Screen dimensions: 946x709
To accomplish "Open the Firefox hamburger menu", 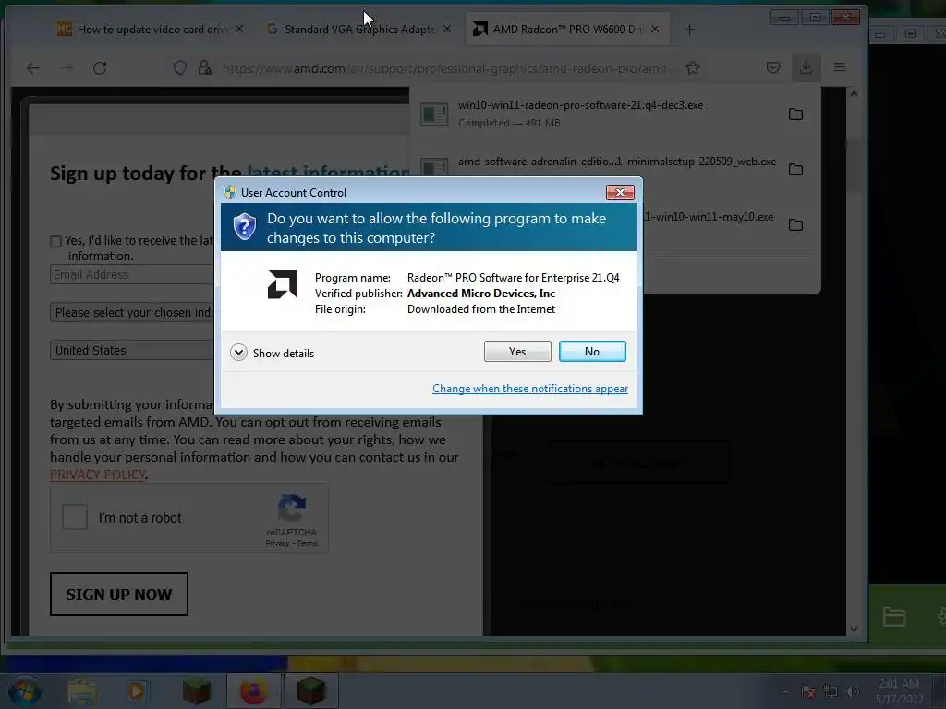I will click(839, 66).
